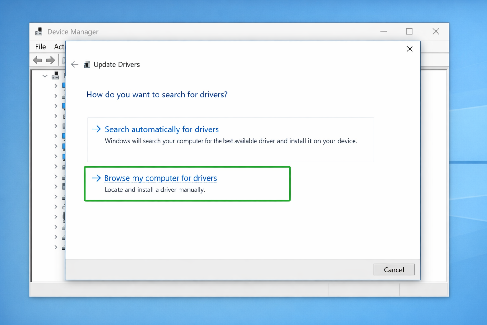The image size is (487, 325).
Task: Click the blue arrow beside Browse my computer
Action: (x=96, y=178)
